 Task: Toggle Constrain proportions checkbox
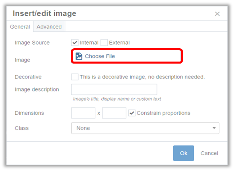pyautogui.click(x=132, y=113)
